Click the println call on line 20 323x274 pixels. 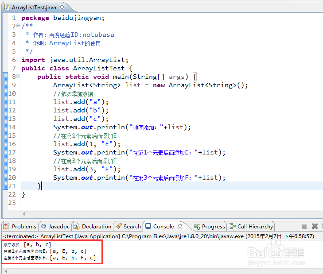click(x=139, y=178)
